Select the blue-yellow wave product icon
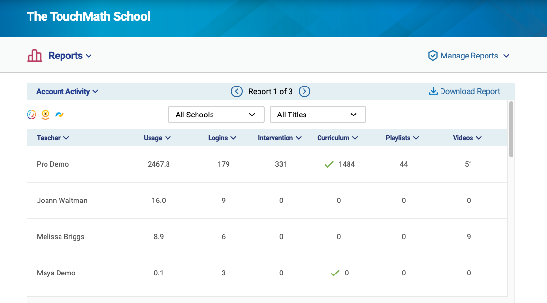Screen dimensions: 547x303 [60, 114]
